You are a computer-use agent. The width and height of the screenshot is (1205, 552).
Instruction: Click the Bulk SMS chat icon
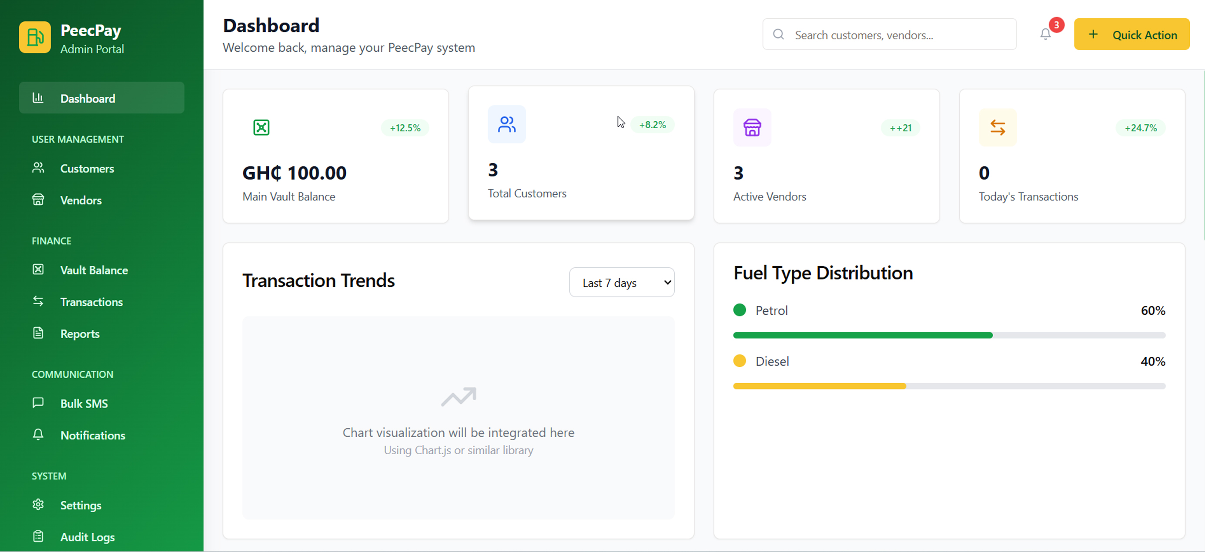point(38,403)
